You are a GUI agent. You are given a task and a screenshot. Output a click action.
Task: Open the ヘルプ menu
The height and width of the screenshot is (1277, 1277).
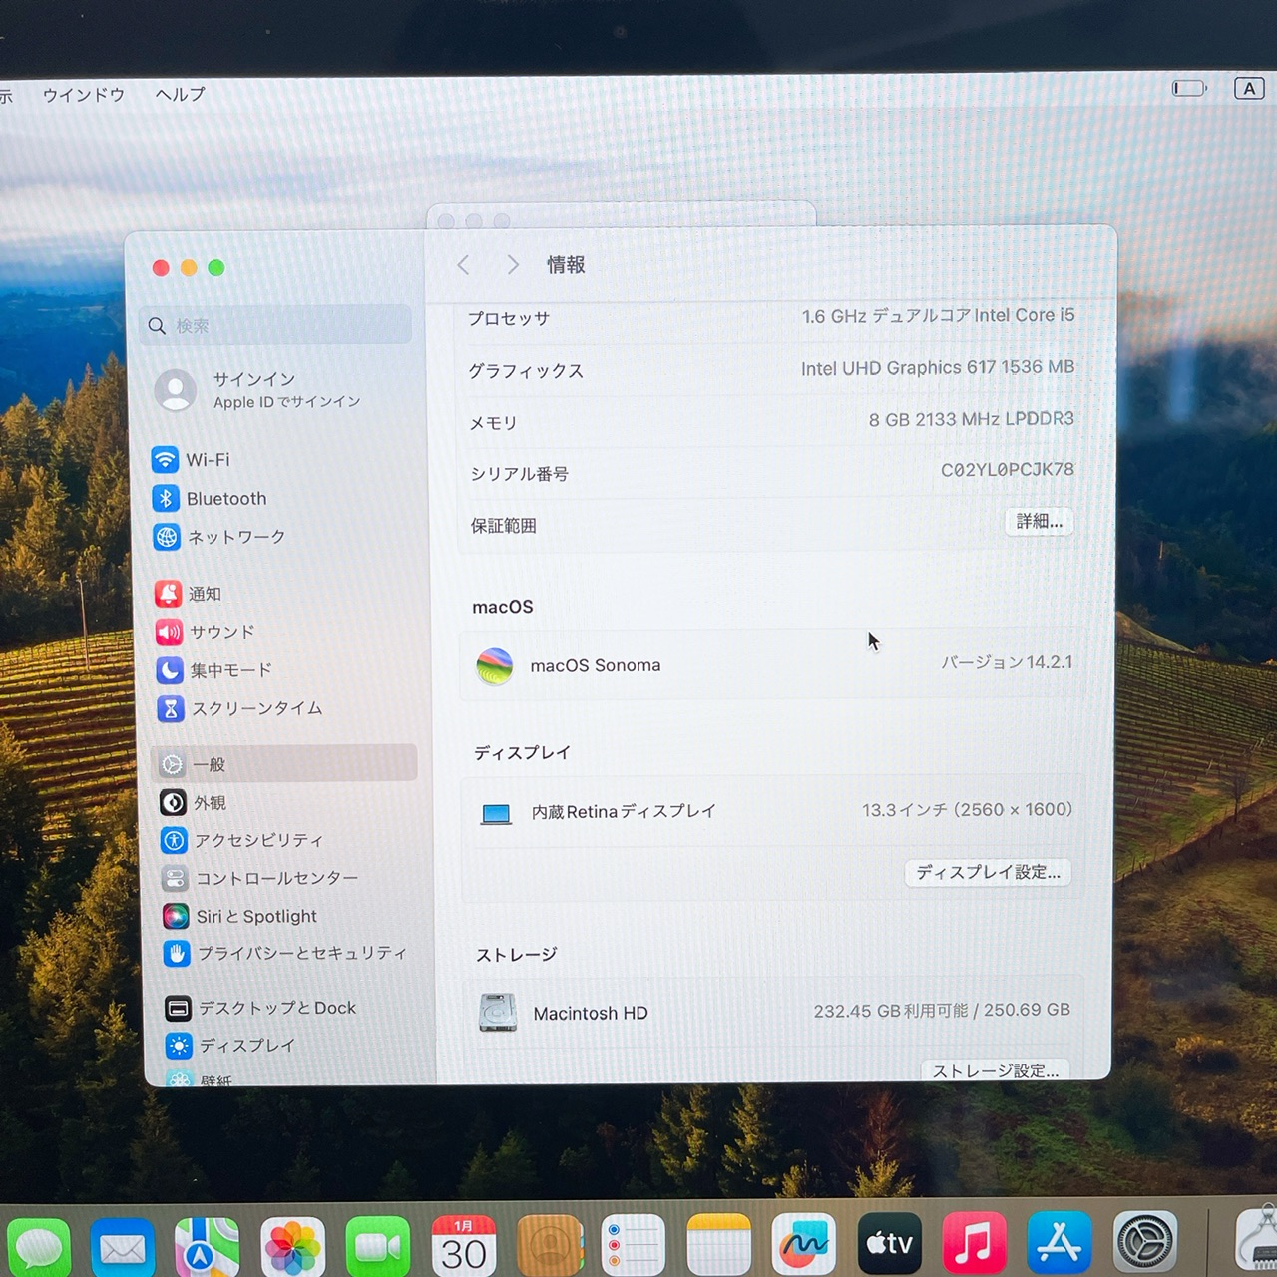180,95
